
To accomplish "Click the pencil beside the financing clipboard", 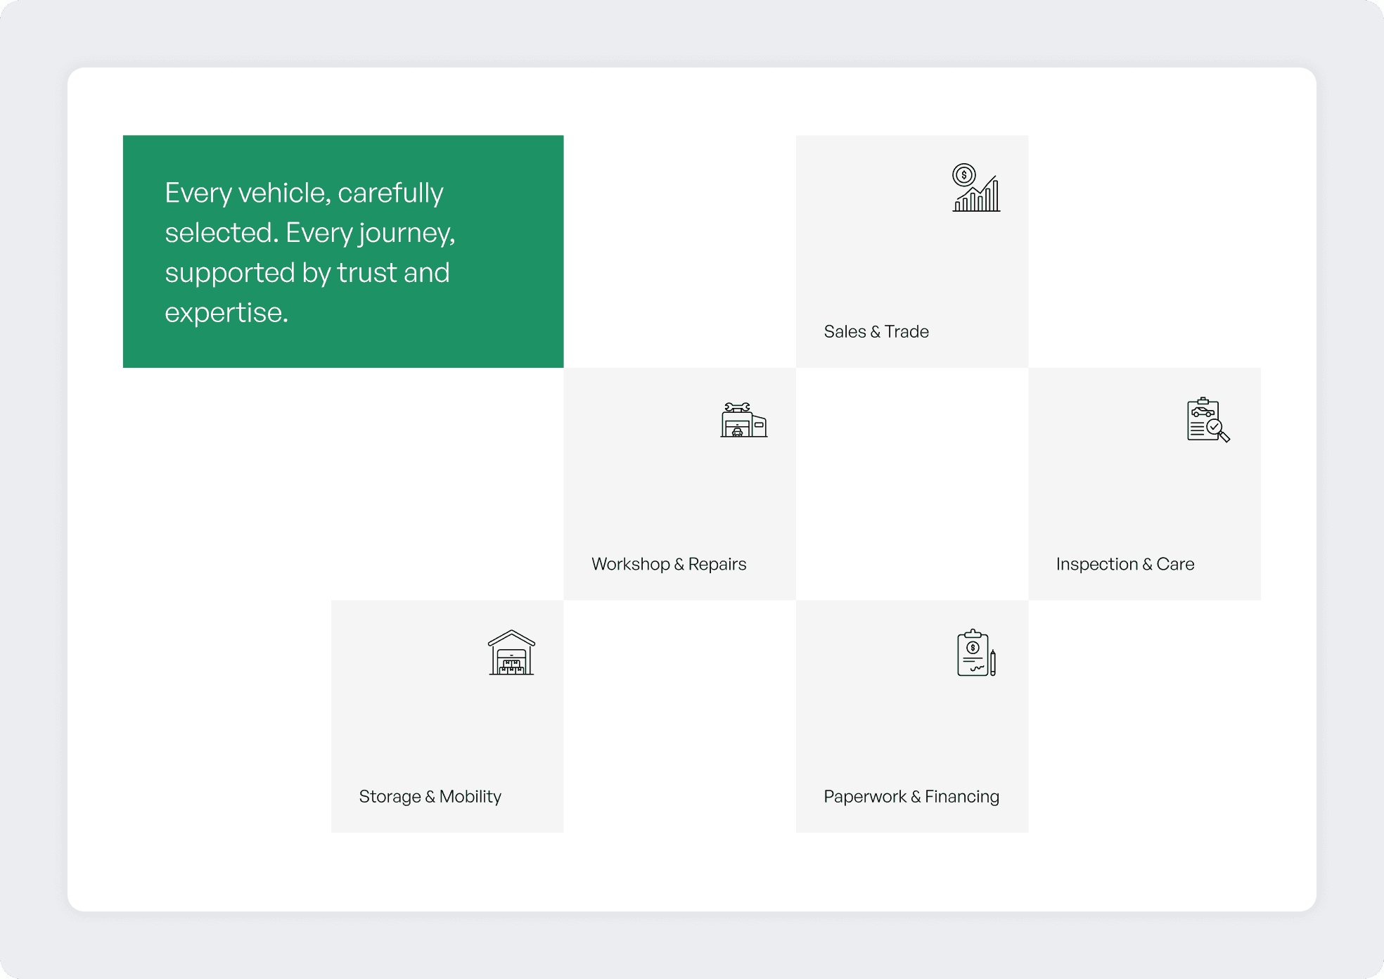I will (x=992, y=662).
